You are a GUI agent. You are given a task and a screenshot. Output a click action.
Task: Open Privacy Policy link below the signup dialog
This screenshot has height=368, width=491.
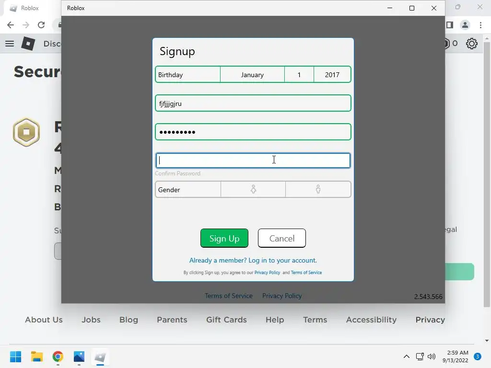point(282,296)
